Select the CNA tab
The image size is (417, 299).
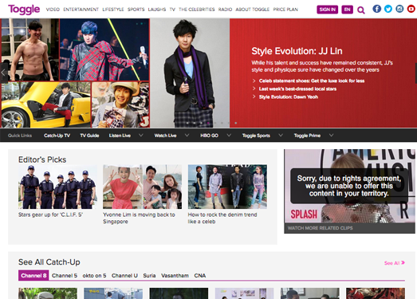coord(199,276)
